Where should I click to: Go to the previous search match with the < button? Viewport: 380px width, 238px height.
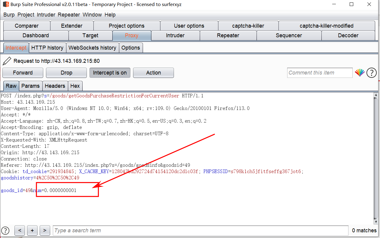pyautogui.click(x=20, y=230)
